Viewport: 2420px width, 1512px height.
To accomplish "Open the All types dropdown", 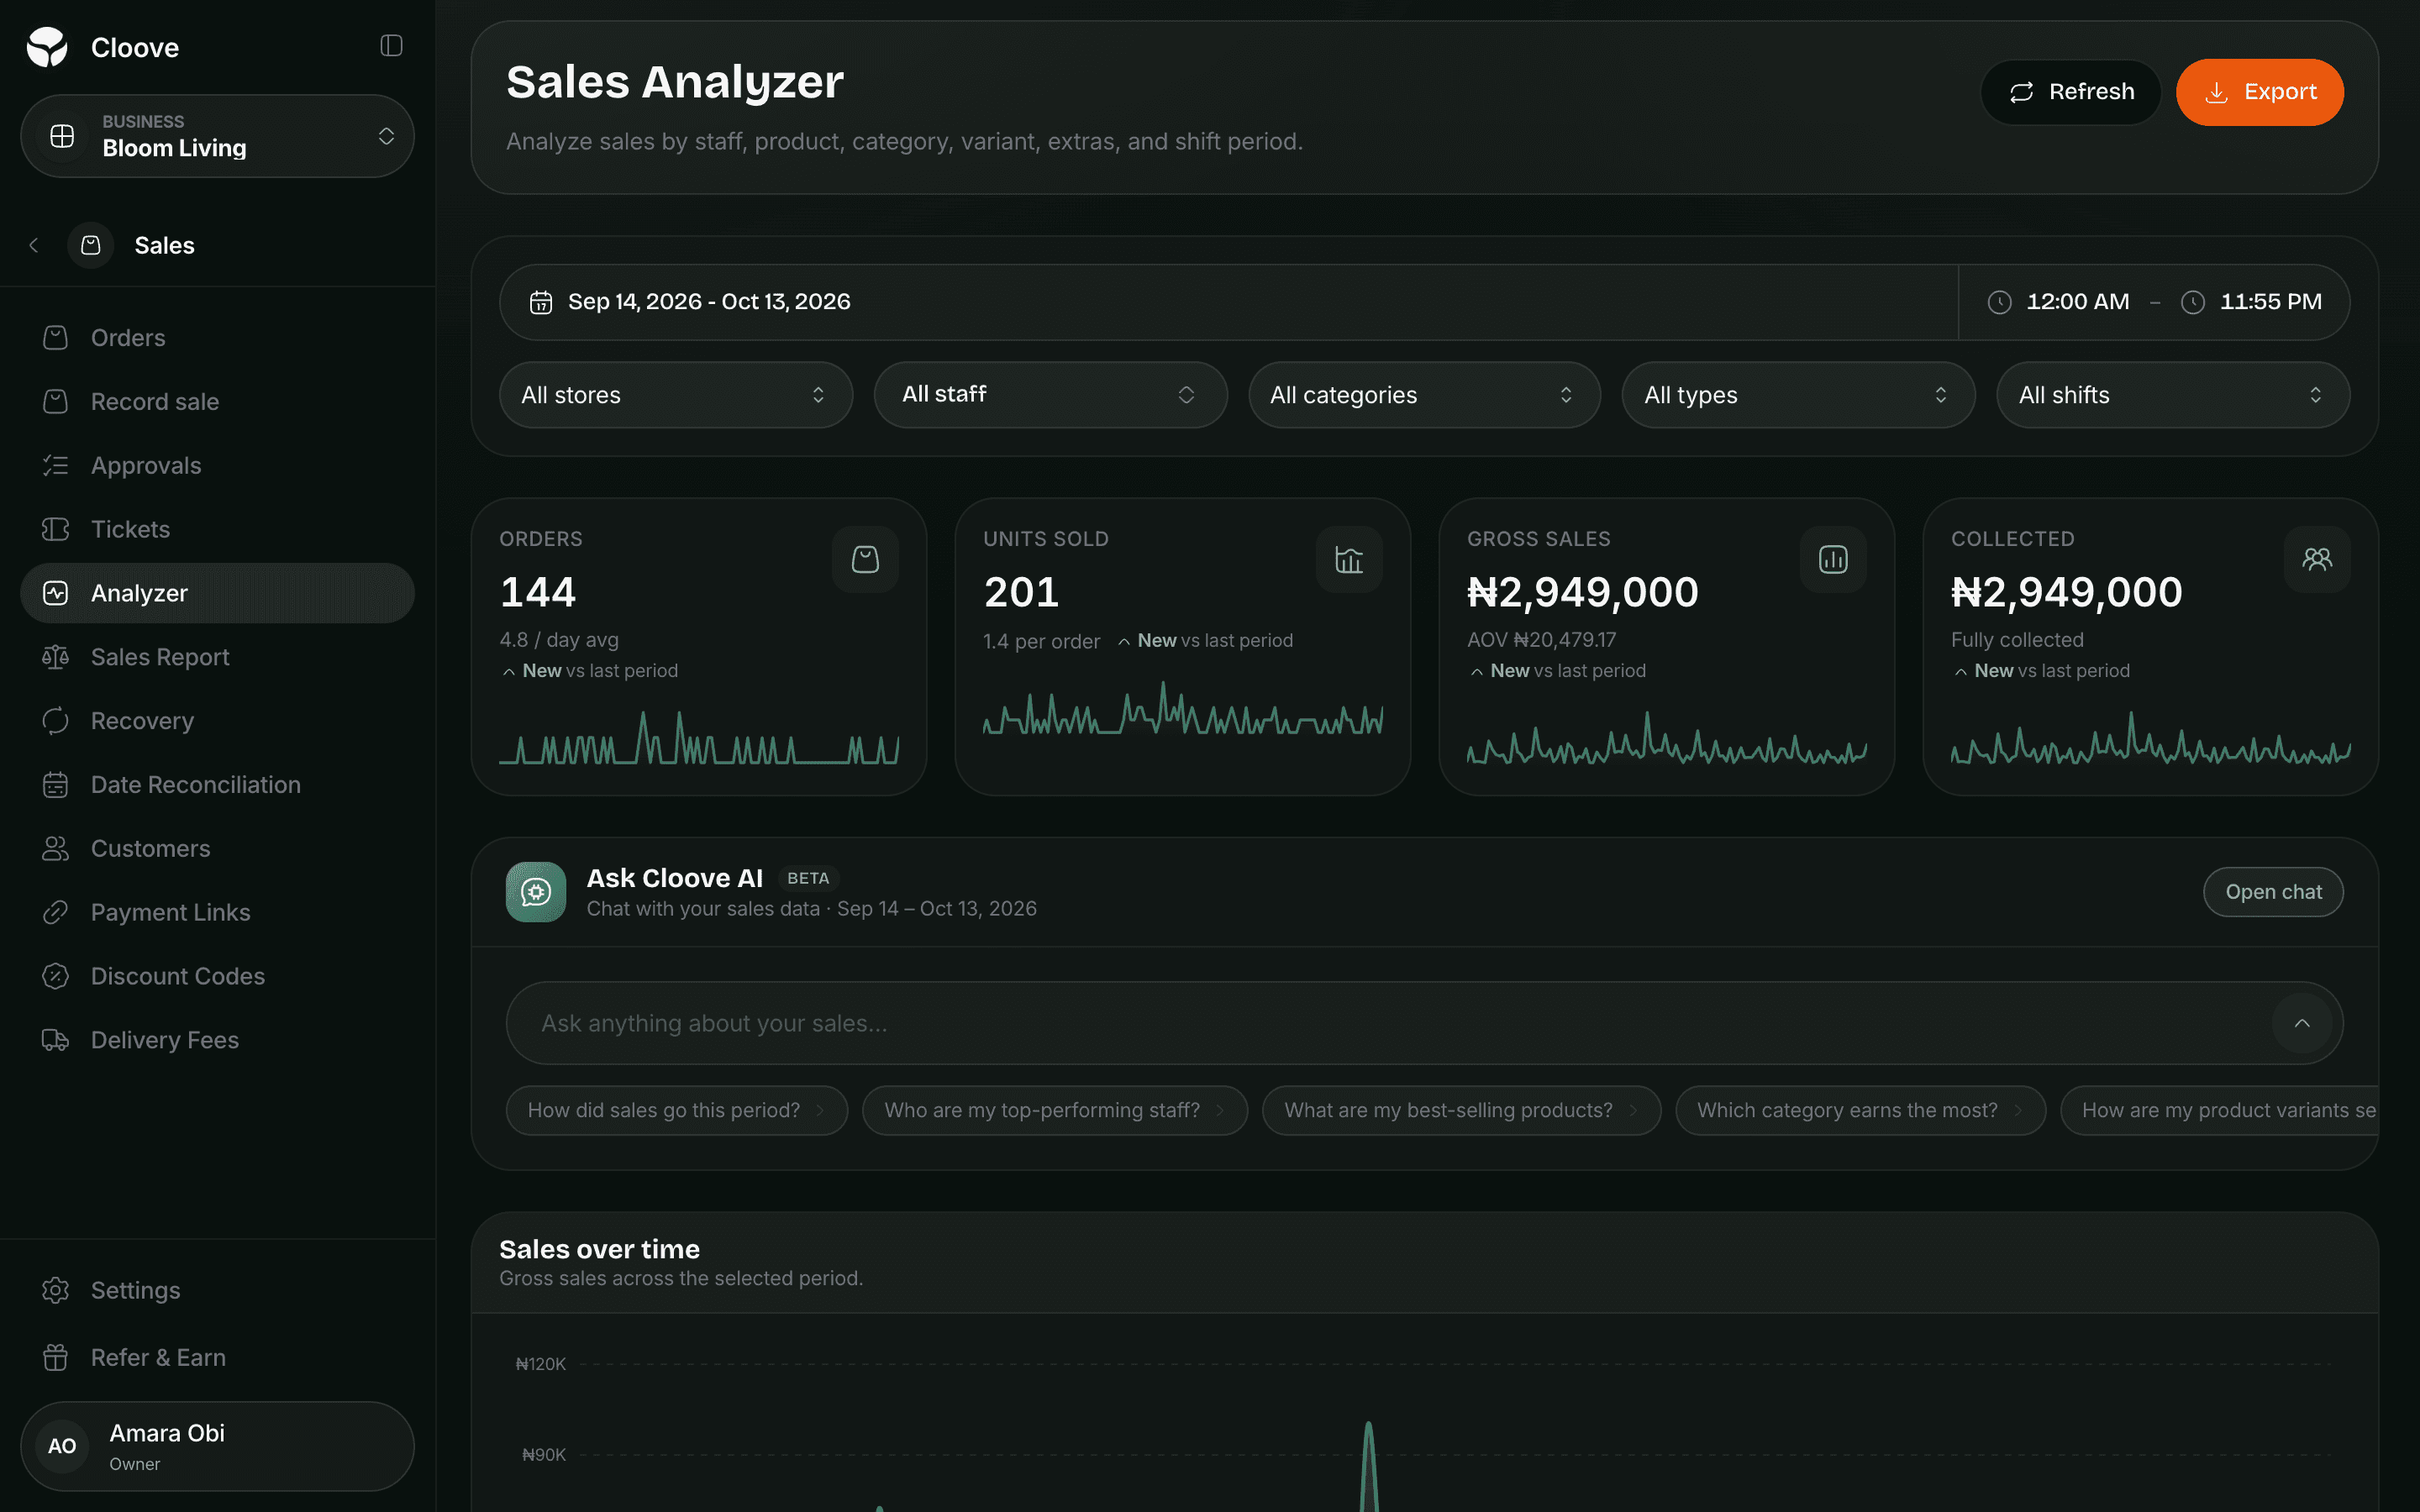I will pos(1798,395).
